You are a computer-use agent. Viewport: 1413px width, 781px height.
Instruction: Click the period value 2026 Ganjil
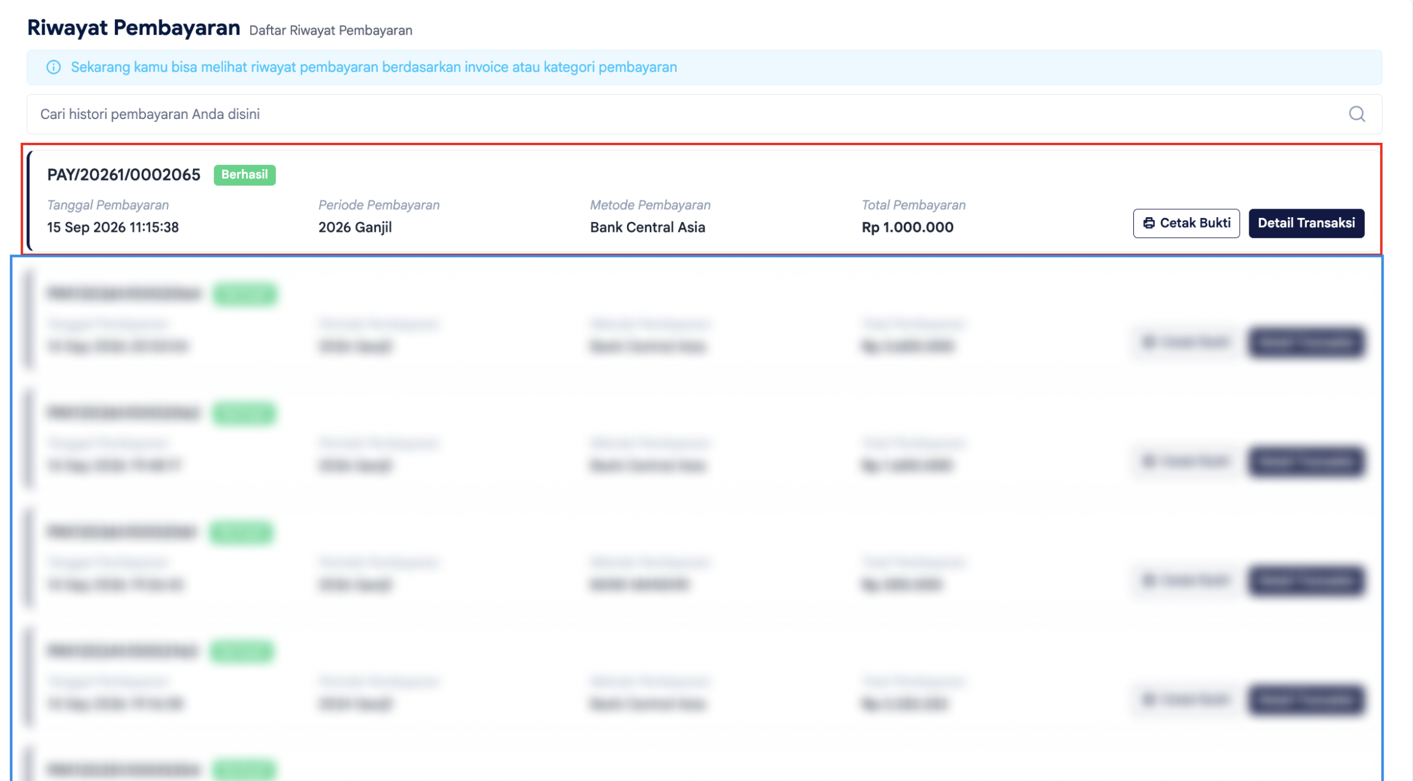click(x=355, y=228)
